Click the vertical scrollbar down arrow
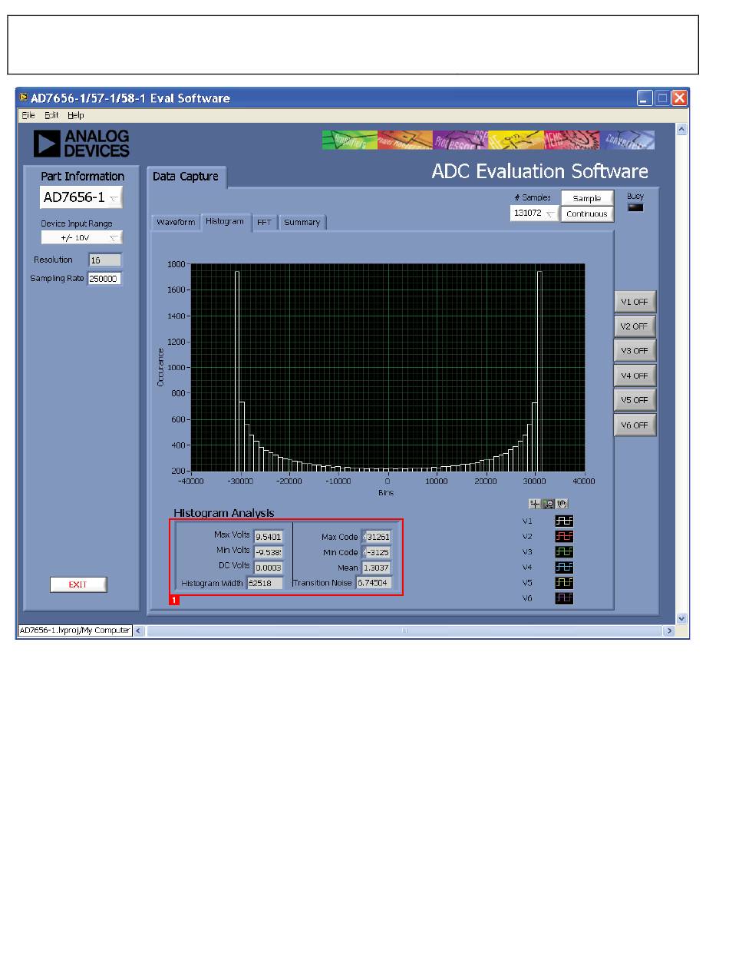Viewport: 729px width, 963px height. pyautogui.click(x=682, y=618)
